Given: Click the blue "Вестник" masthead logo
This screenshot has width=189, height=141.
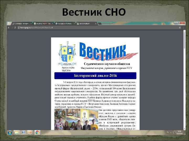Looking at the screenshot, I should click(108, 51).
